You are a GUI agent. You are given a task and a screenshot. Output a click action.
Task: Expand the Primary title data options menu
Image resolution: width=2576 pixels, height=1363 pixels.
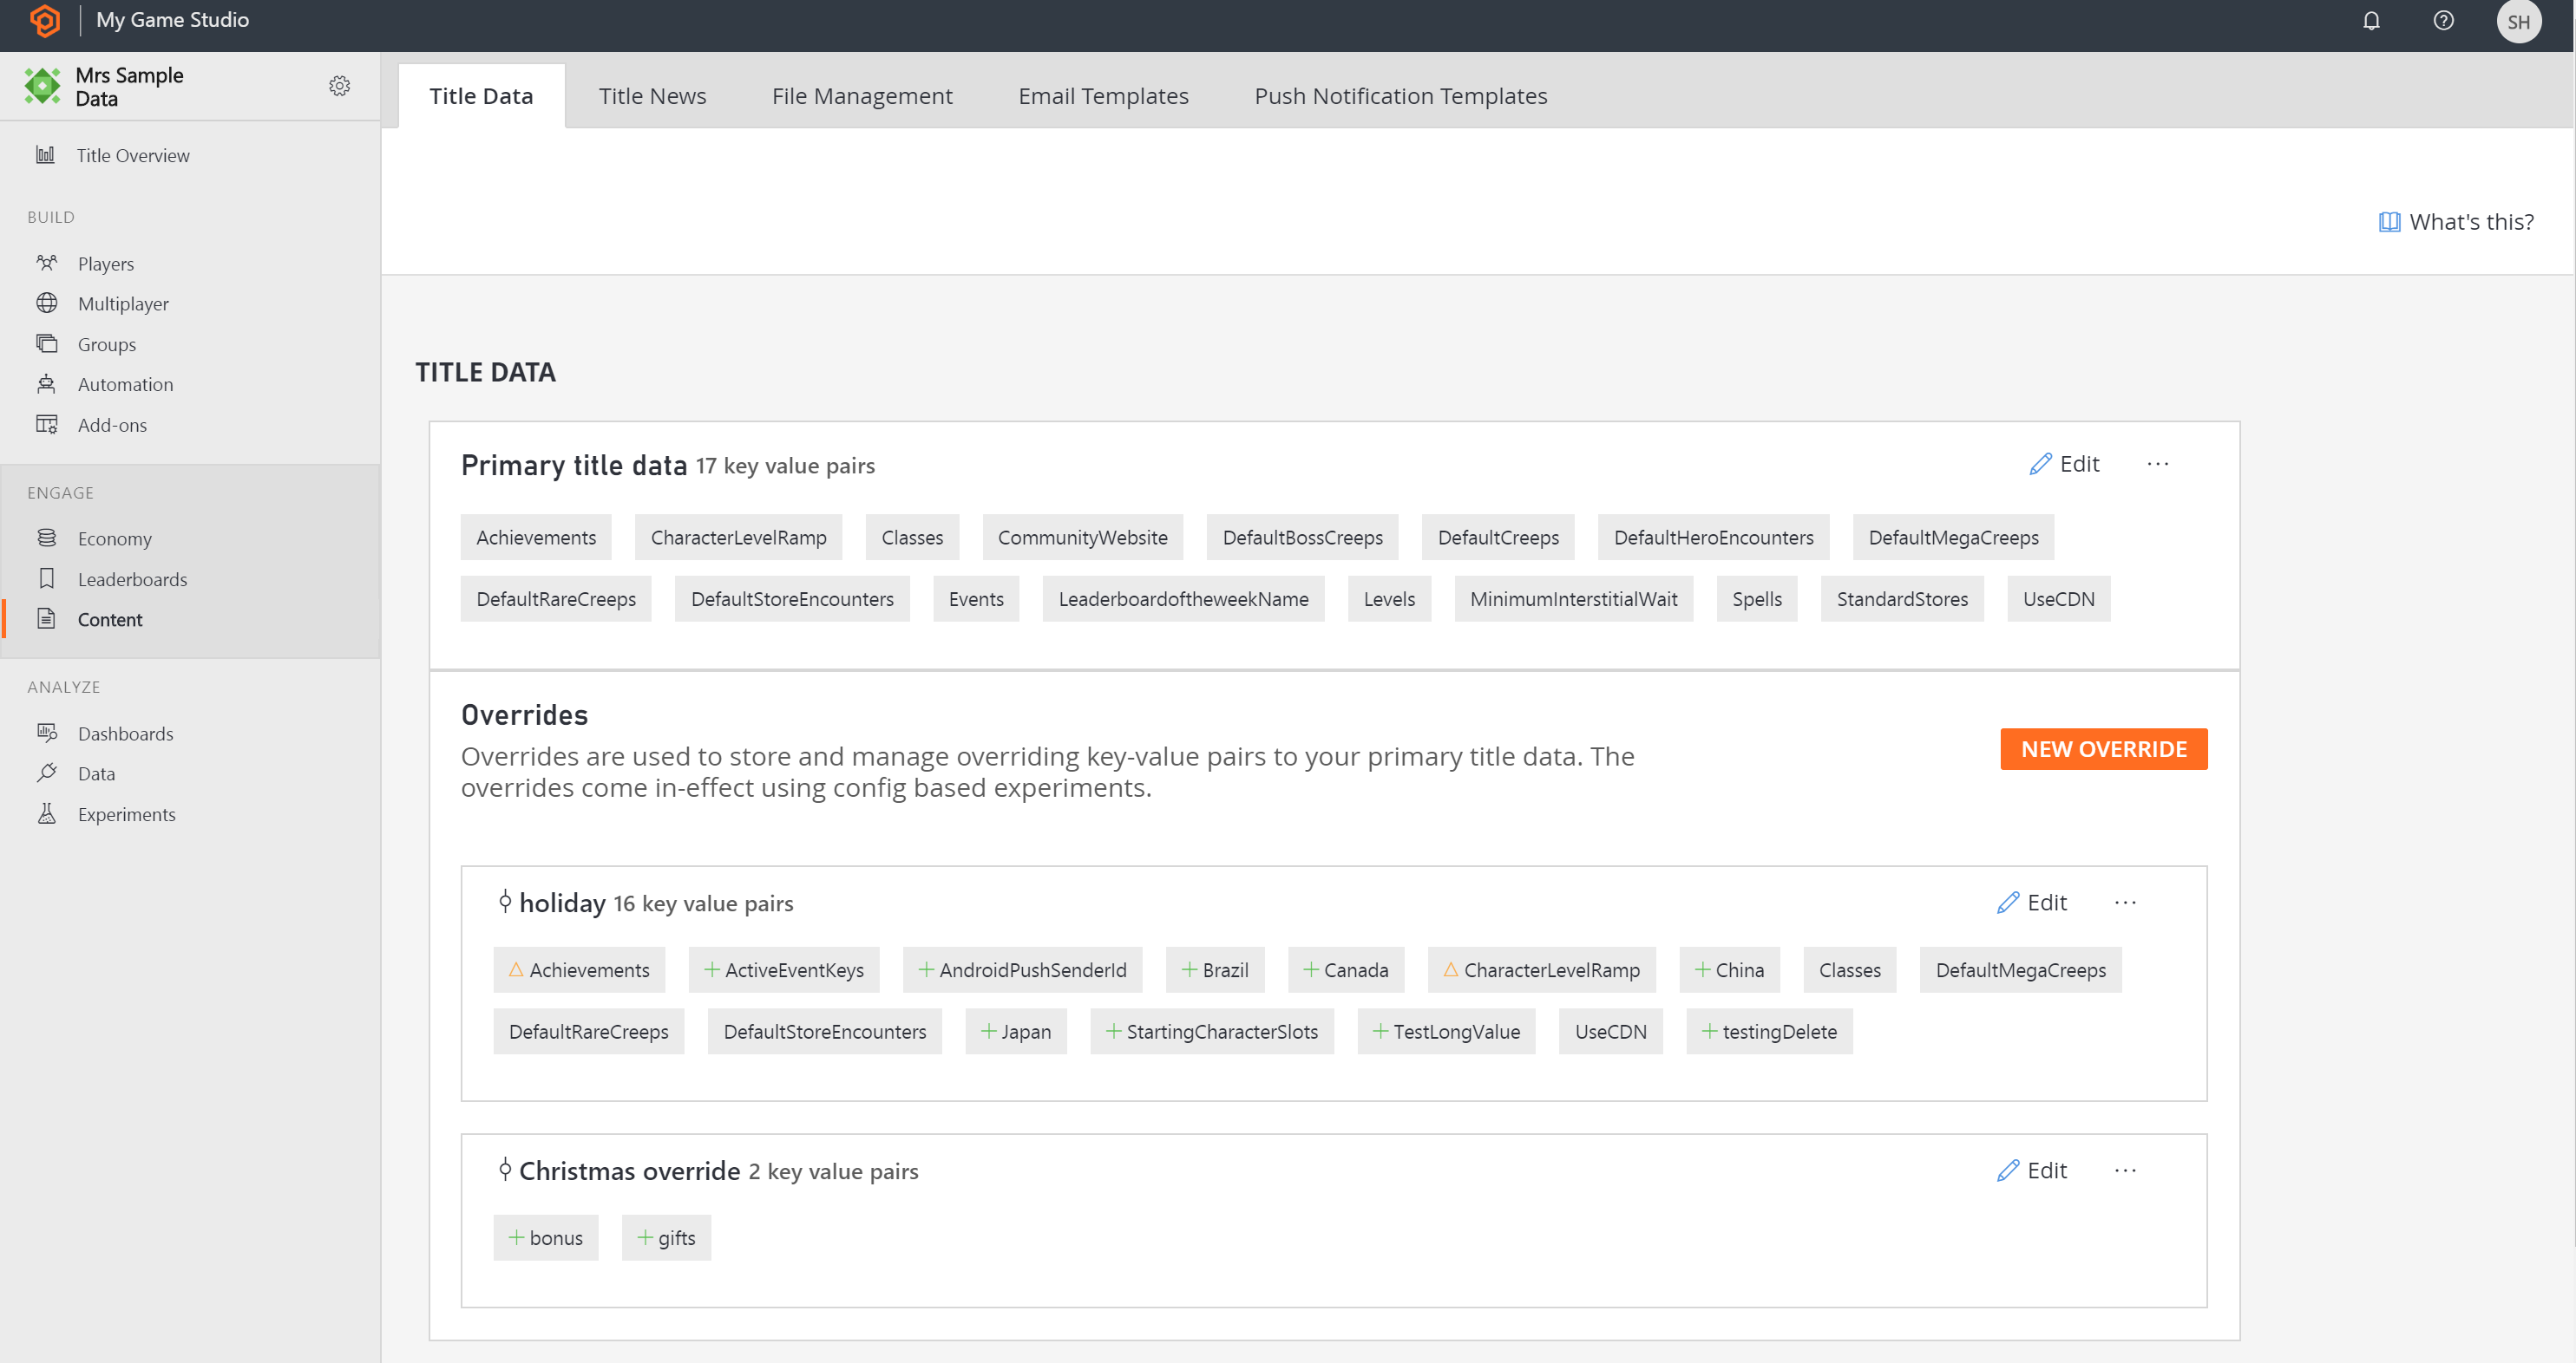tap(2159, 463)
